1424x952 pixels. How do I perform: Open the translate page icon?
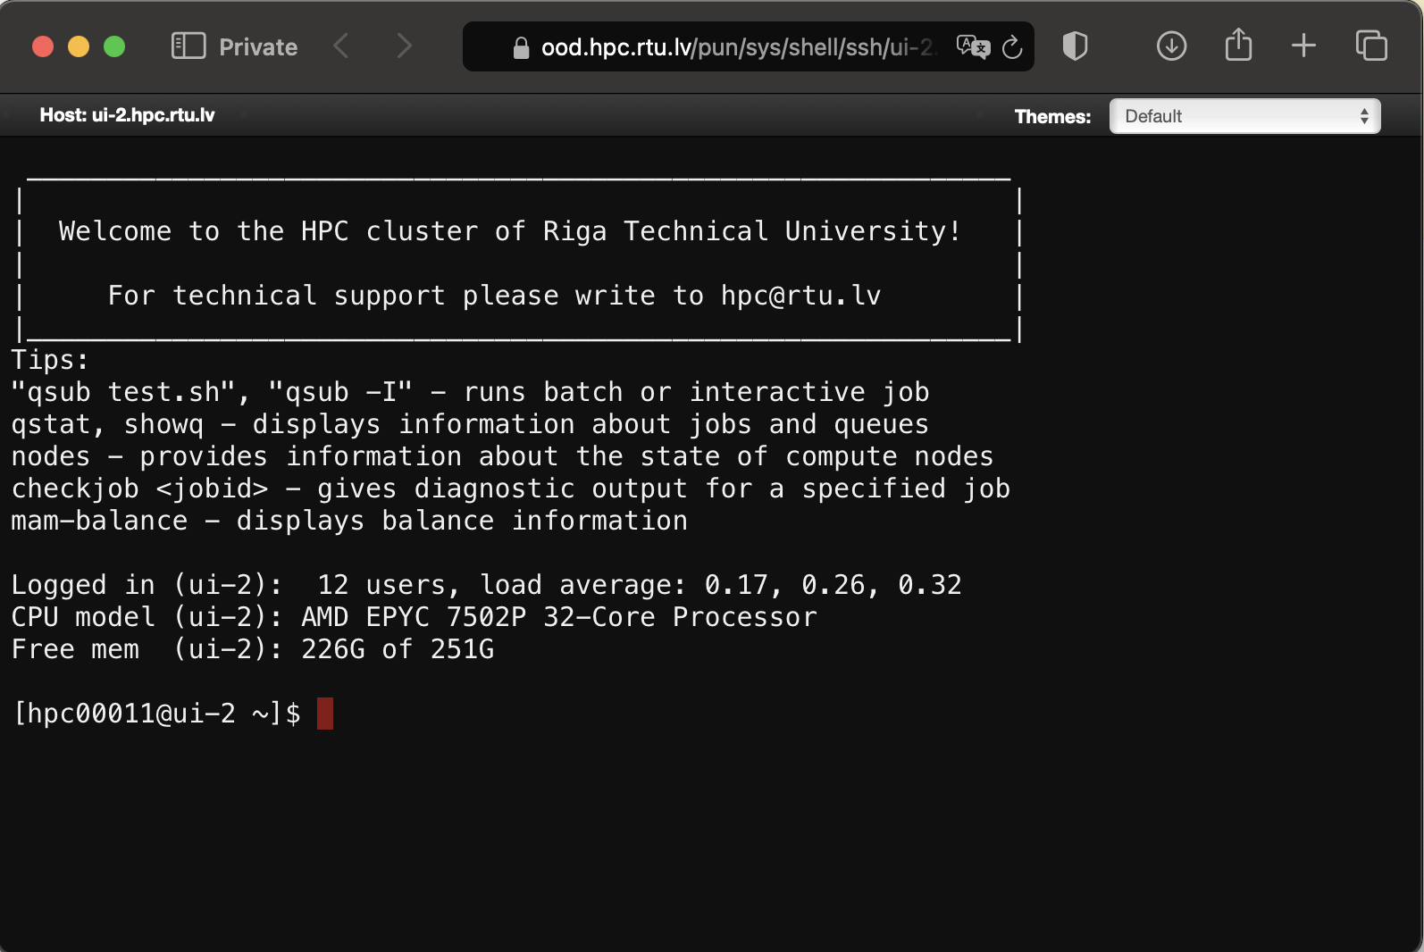(973, 46)
